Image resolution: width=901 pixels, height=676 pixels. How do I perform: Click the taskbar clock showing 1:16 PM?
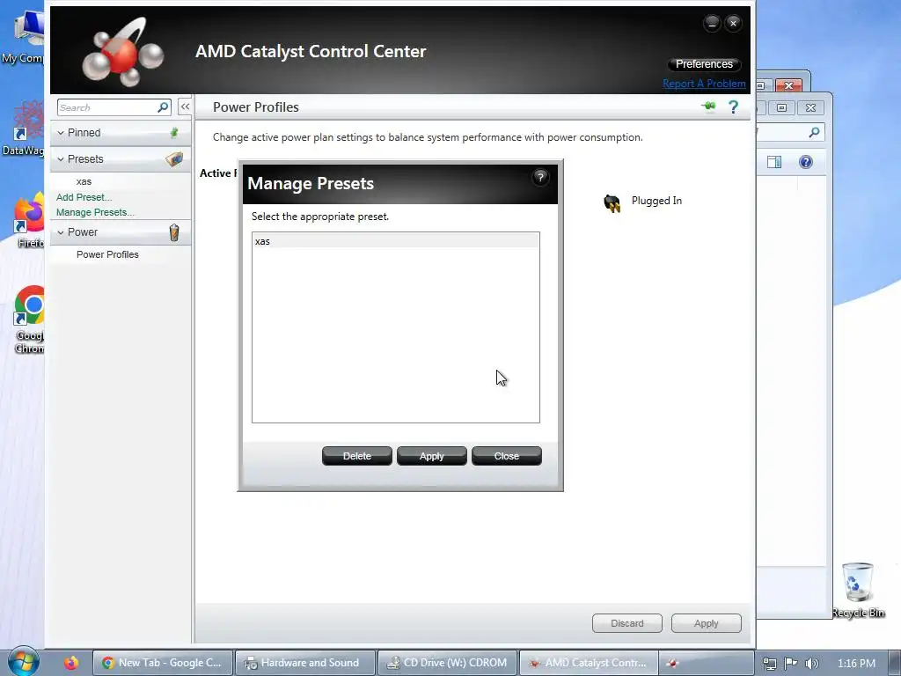[x=856, y=664]
